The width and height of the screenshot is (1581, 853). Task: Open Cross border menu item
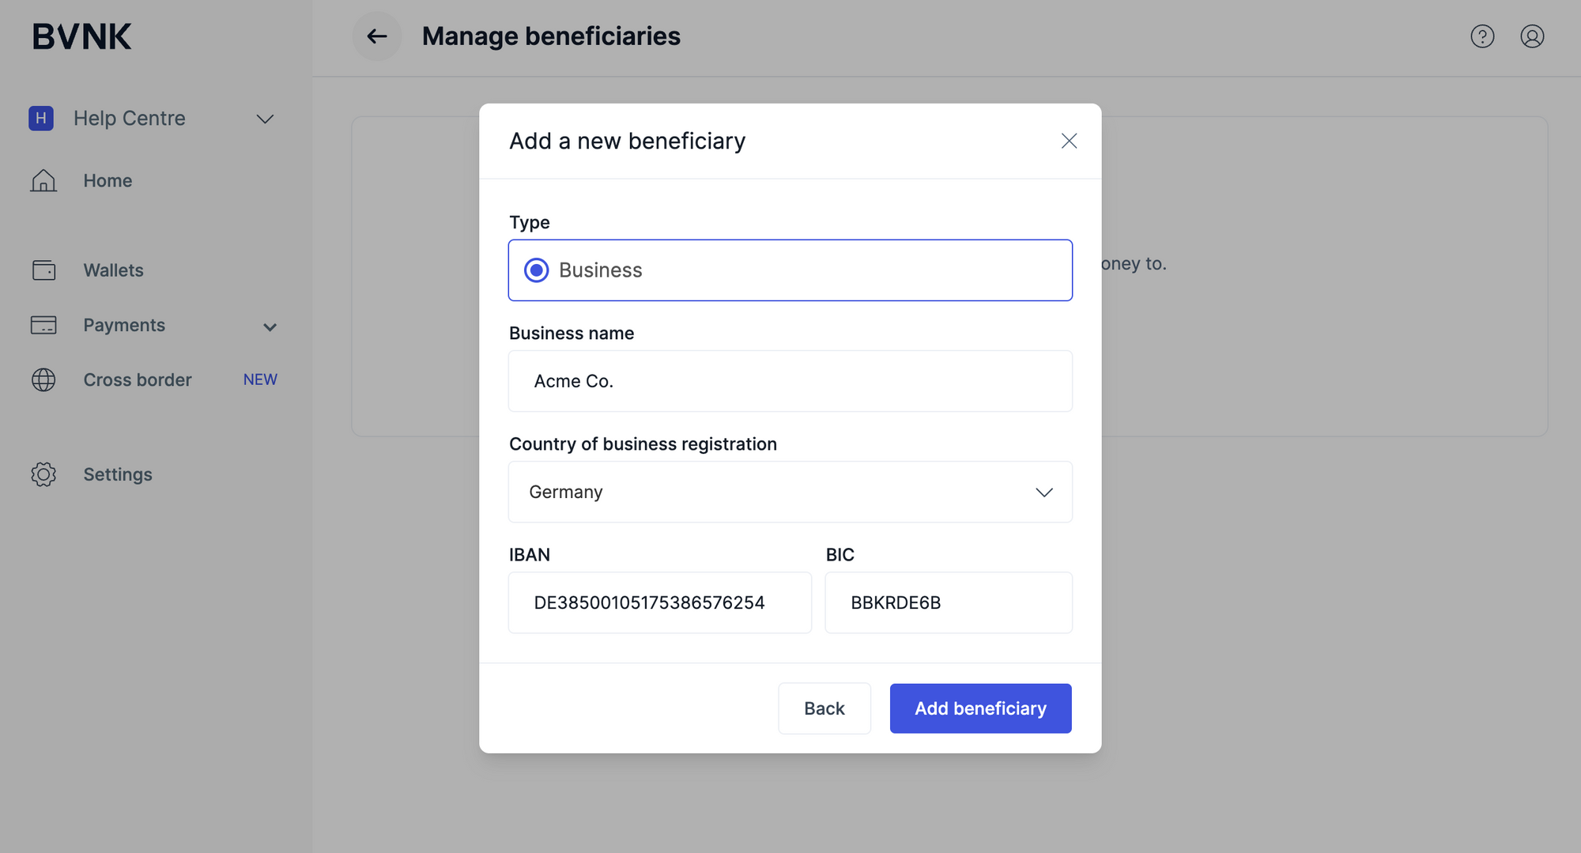[x=138, y=379]
